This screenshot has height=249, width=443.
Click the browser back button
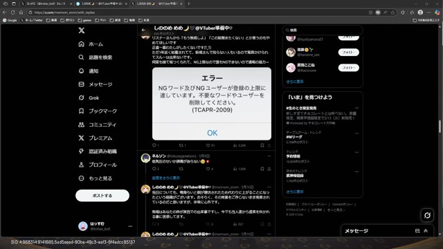click(x=5, y=12)
